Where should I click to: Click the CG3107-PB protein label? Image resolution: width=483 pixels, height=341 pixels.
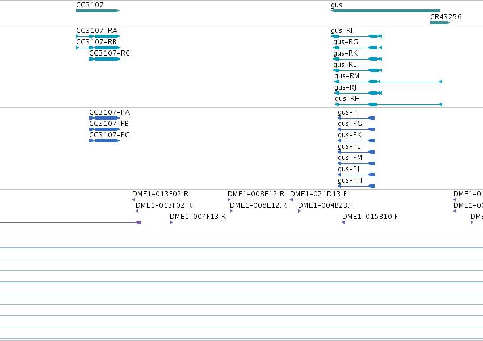[x=109, y=124]
